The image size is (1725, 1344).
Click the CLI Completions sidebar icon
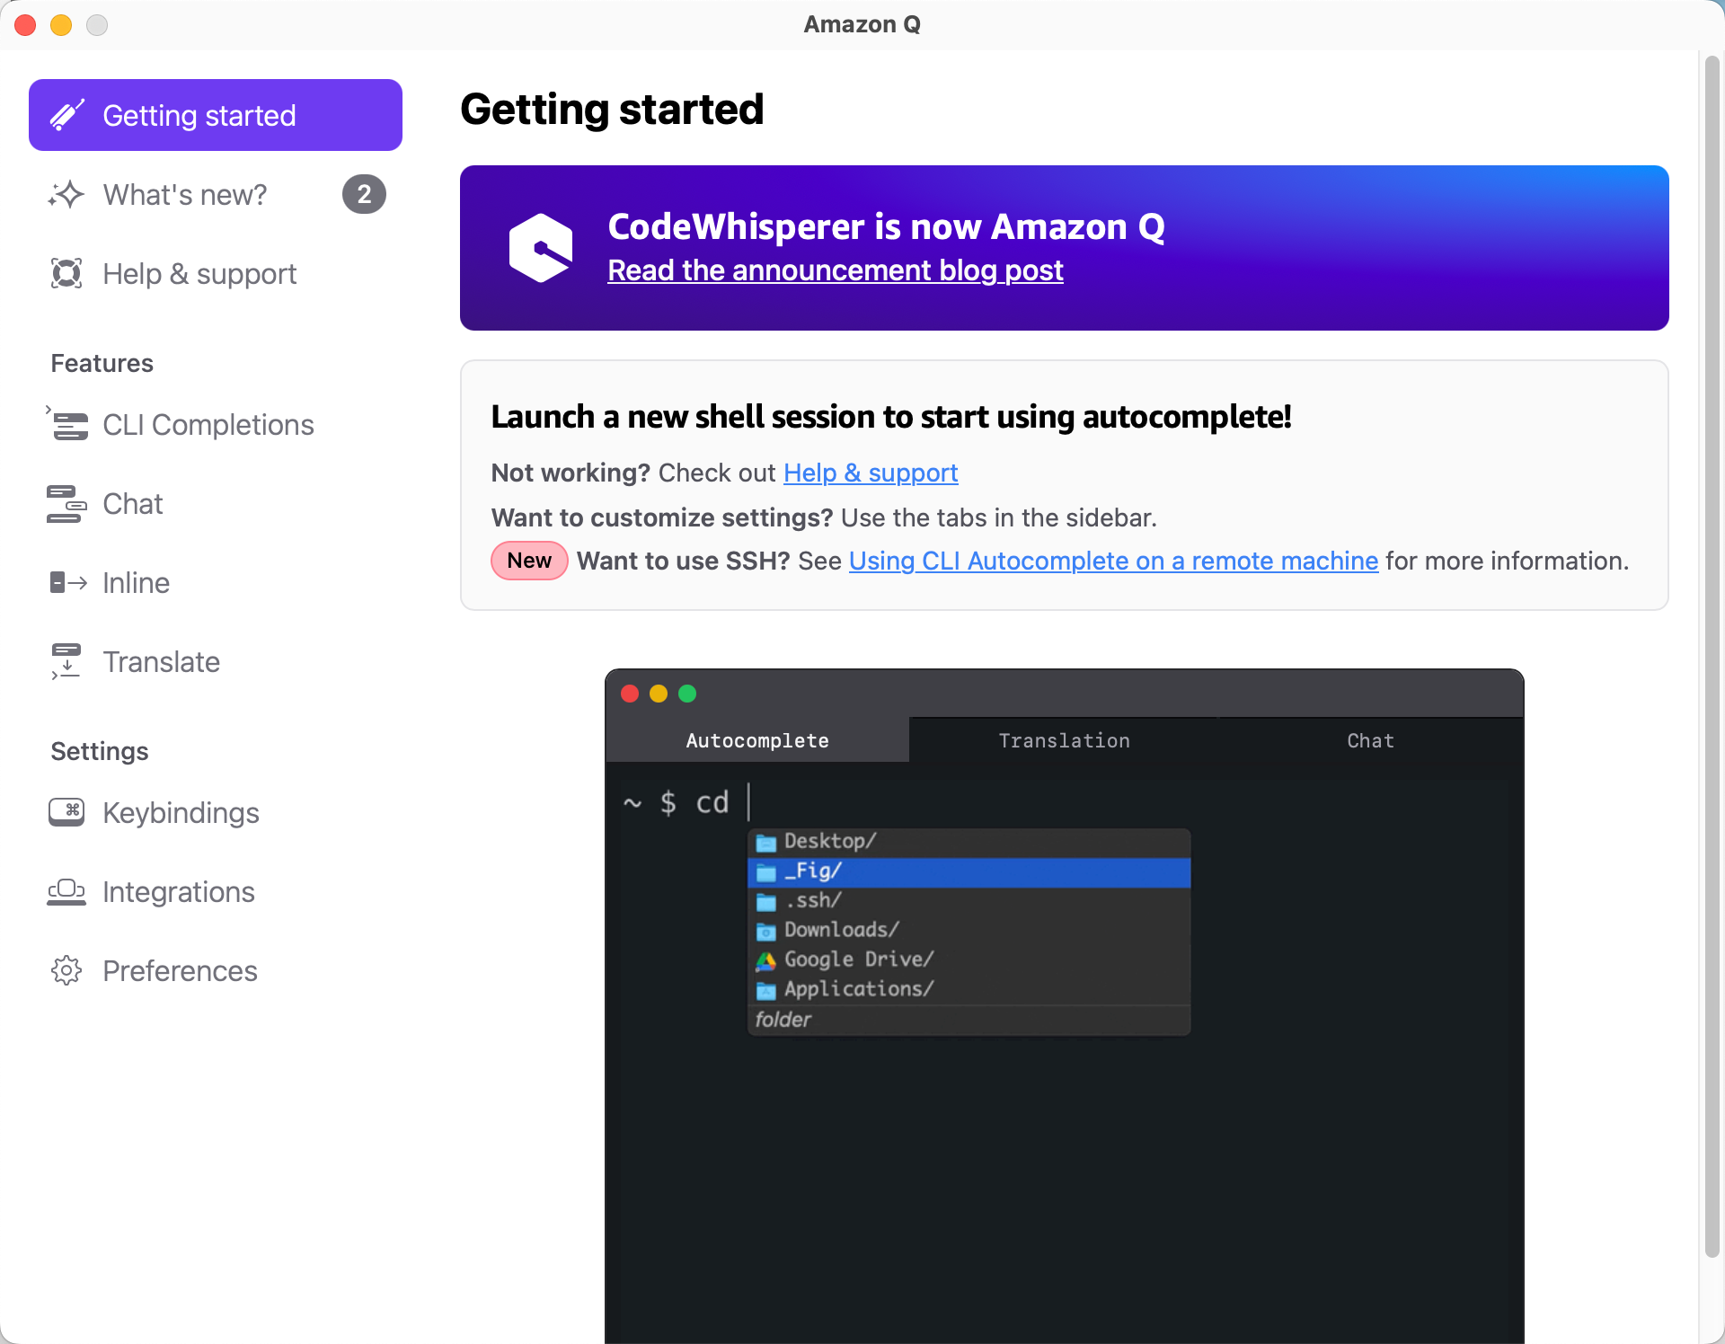pyautogui.click(x=68, y=424)
